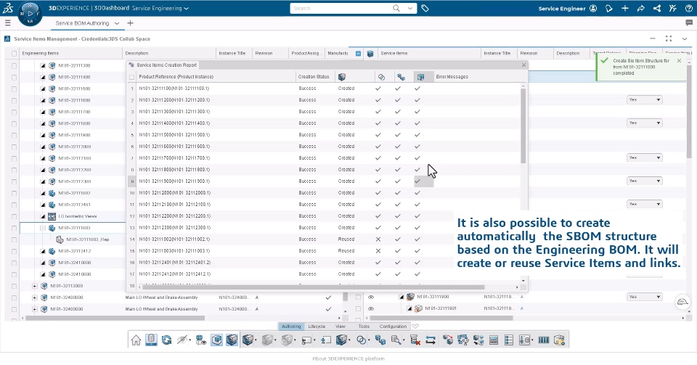Toggle the eye visibility for service item N101-32111901
697x365 pixels.
click(x=371, y=308)
